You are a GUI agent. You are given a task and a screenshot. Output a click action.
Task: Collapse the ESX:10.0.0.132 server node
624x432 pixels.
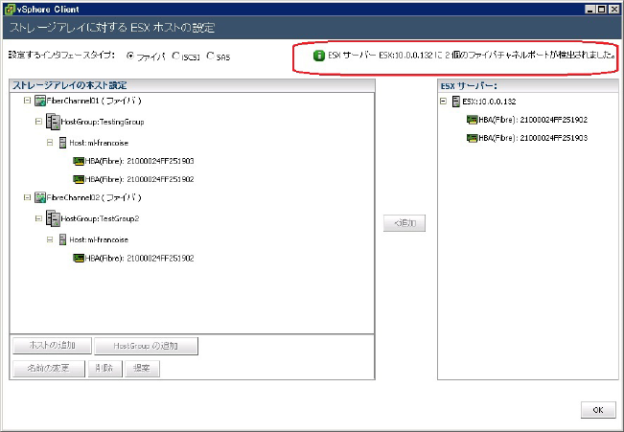tap(443, 101)
